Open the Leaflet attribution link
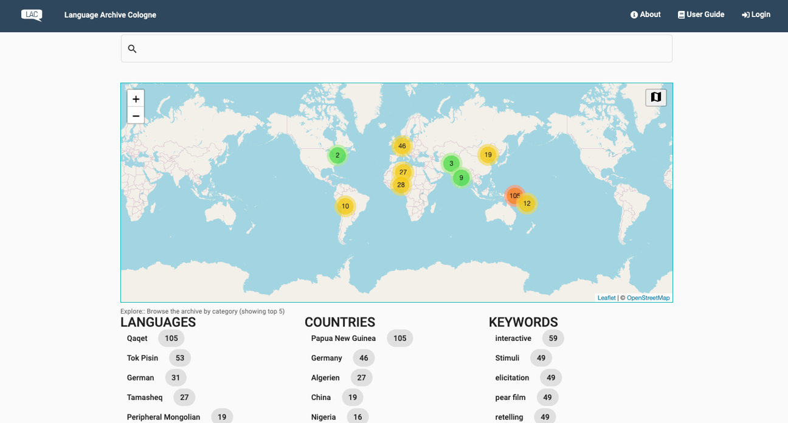788x423 pixels. click(606, 298)
